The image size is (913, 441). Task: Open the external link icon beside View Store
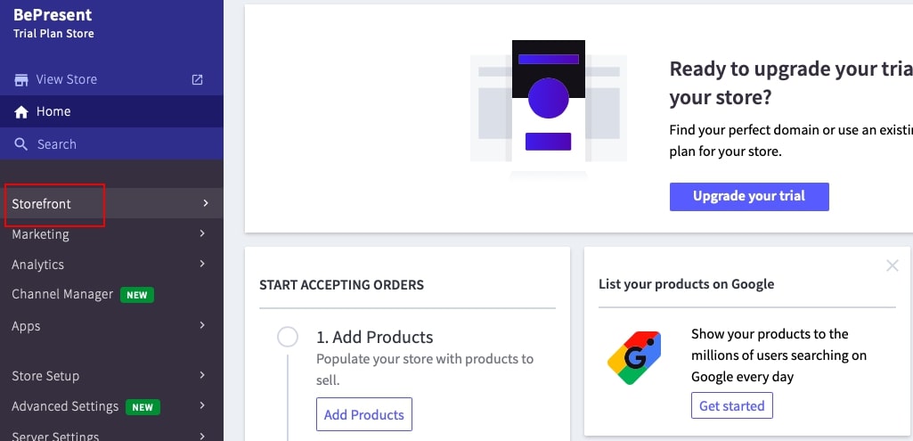coord(198,80)
